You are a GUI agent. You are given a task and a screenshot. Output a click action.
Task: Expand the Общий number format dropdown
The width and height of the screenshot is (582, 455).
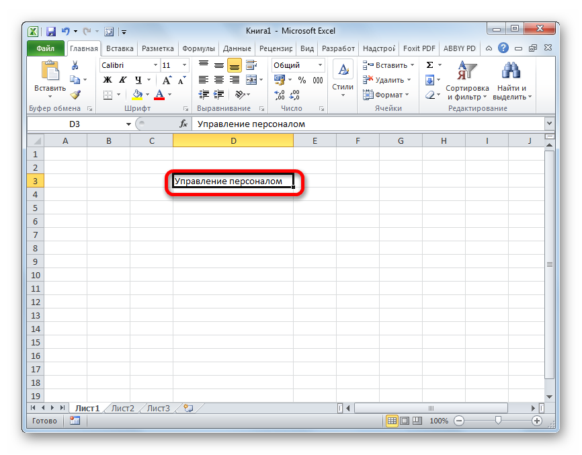pyautogui.click(x=320, y=65)
